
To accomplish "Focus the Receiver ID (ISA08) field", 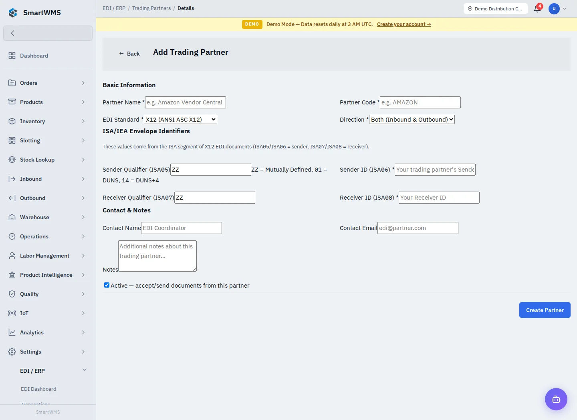I will coord(439,198).
